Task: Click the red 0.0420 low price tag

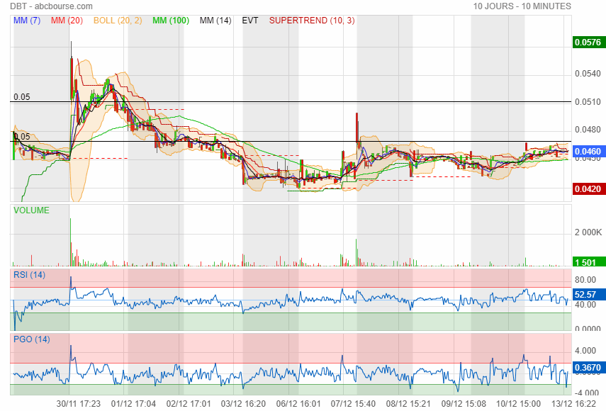Action: 589,189
